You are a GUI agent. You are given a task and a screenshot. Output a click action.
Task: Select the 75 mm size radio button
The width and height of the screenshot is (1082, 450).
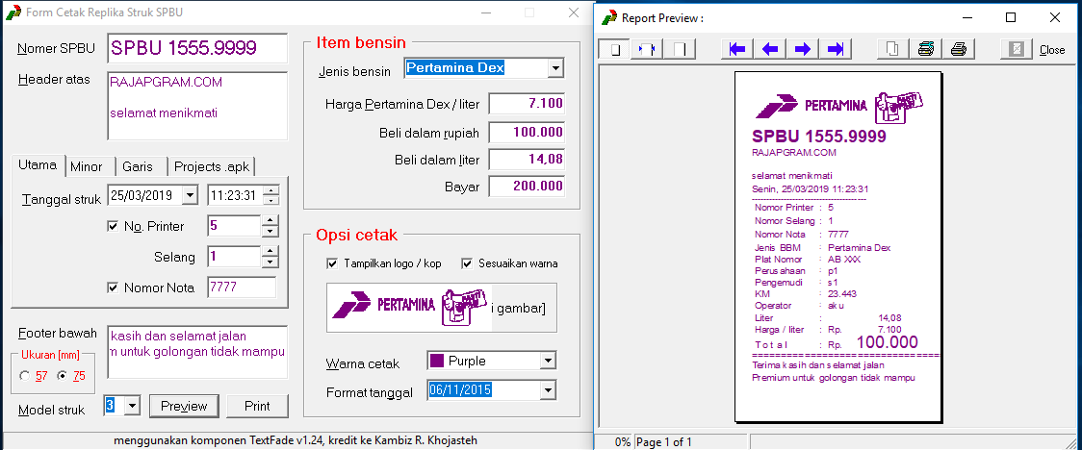[x=63, y=376]
